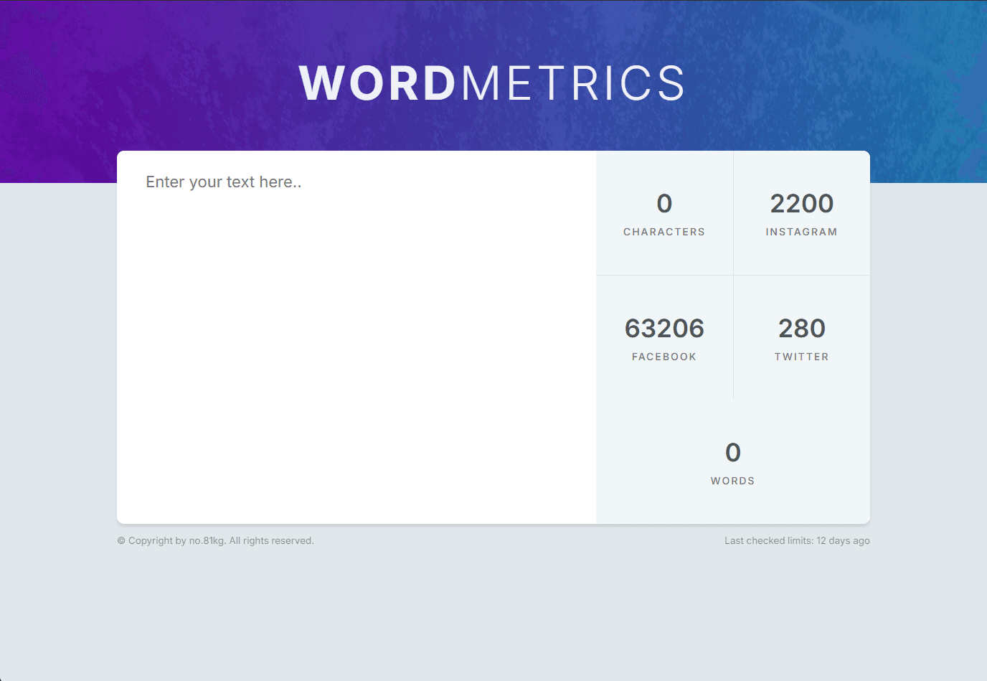The height and width of the screenshot is (681, 987).
Task: Click the CHARACTERS label
Action: pyautogui.click(x=664, y=232)
